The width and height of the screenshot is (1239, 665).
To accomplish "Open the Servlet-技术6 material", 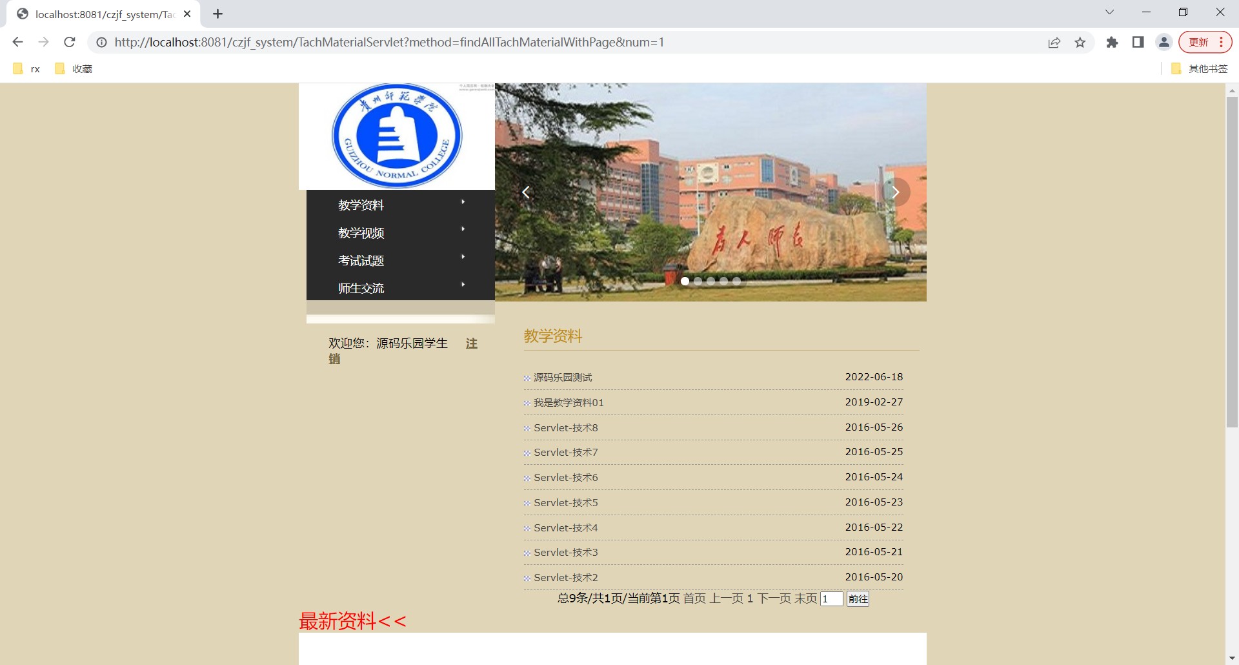I will (566, 478).
